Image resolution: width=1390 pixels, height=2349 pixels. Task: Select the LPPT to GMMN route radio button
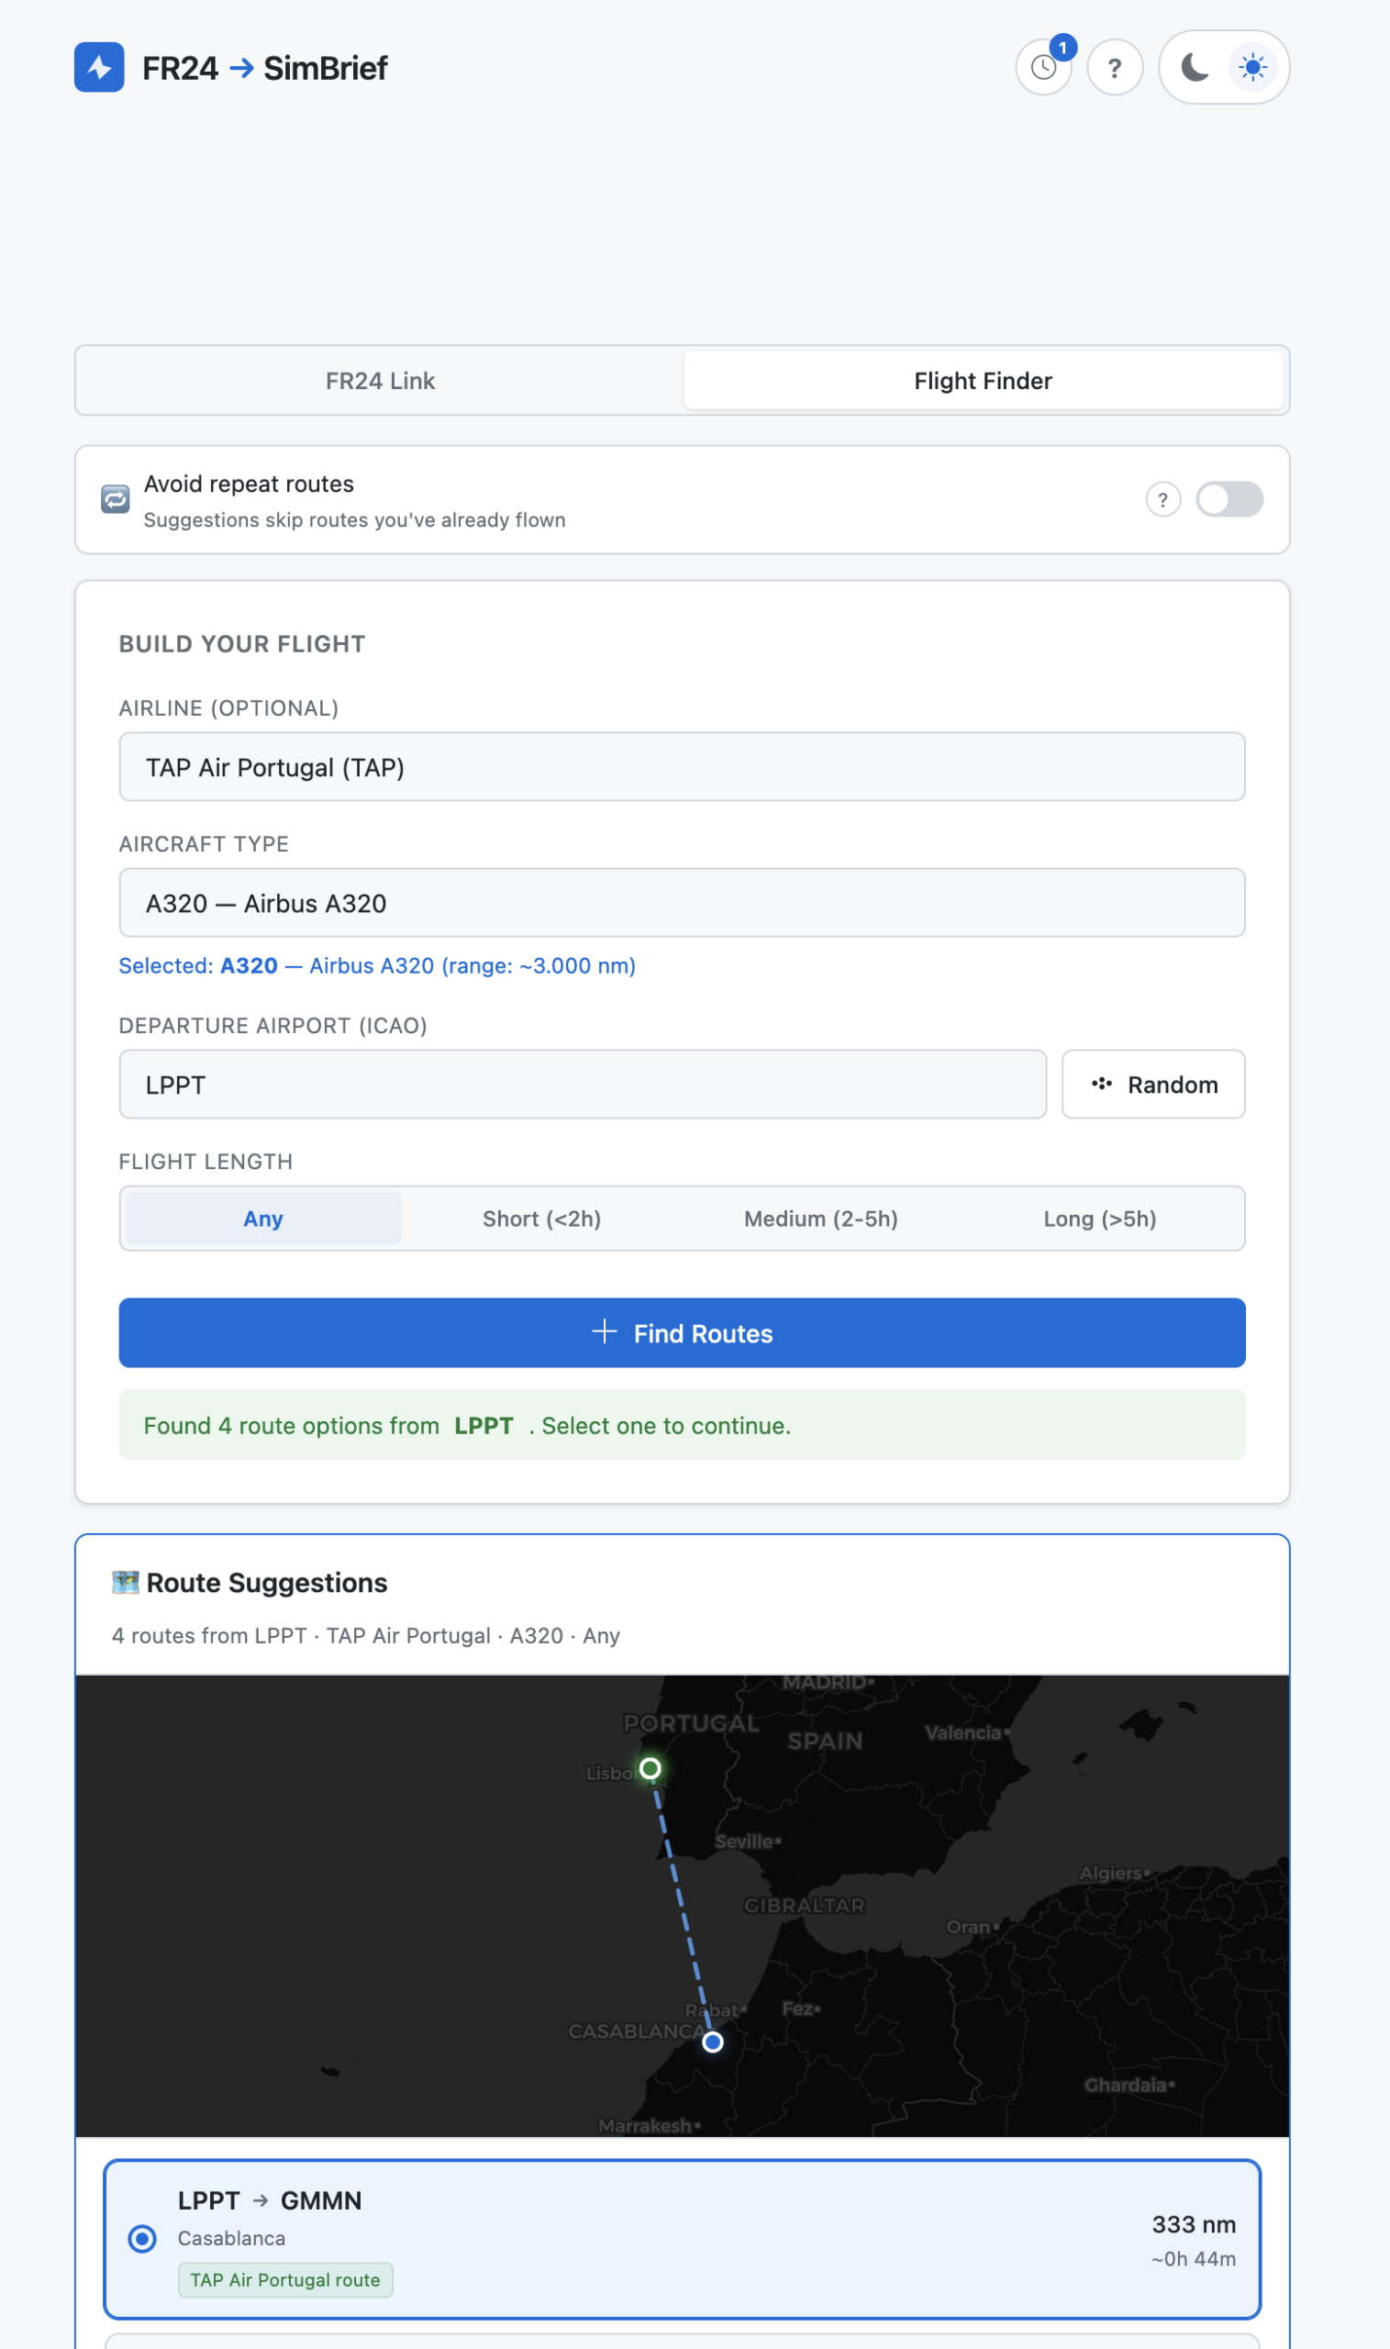click(x=142, y=2240)
